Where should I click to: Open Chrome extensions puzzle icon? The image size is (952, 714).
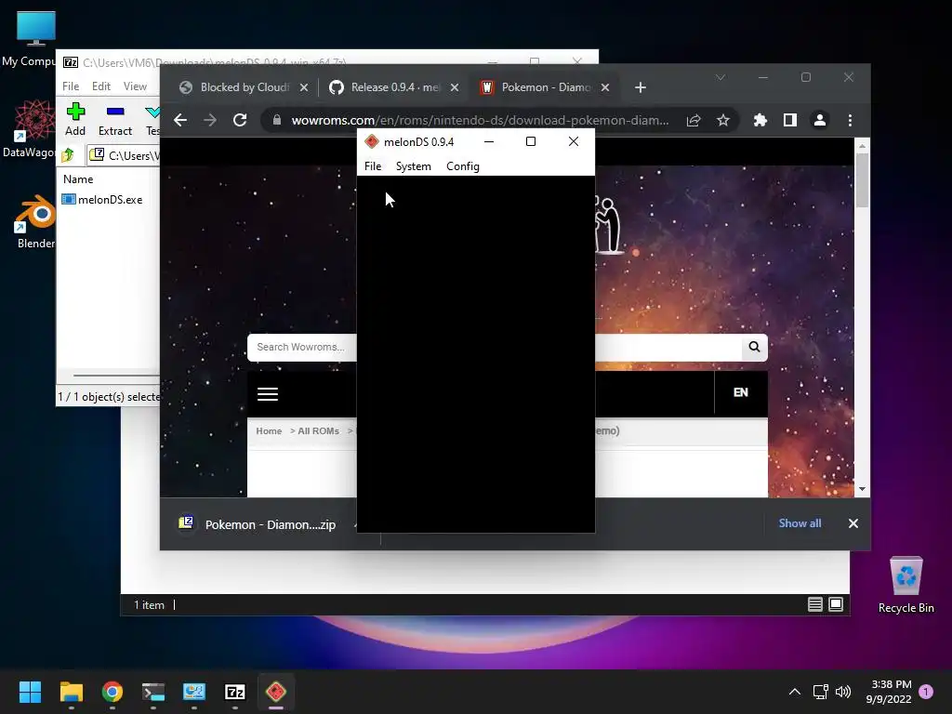tap(760, 120)
